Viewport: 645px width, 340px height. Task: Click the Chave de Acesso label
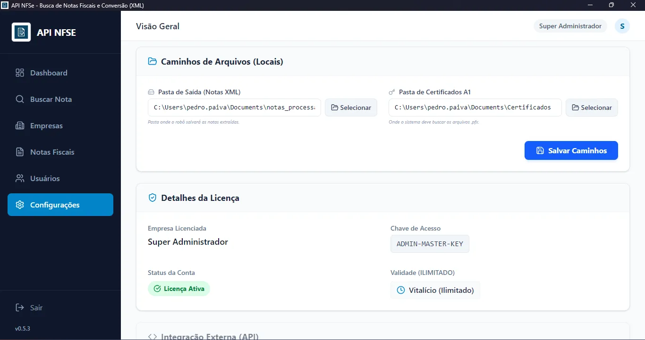pyautogui.click(x=416, y=228)
